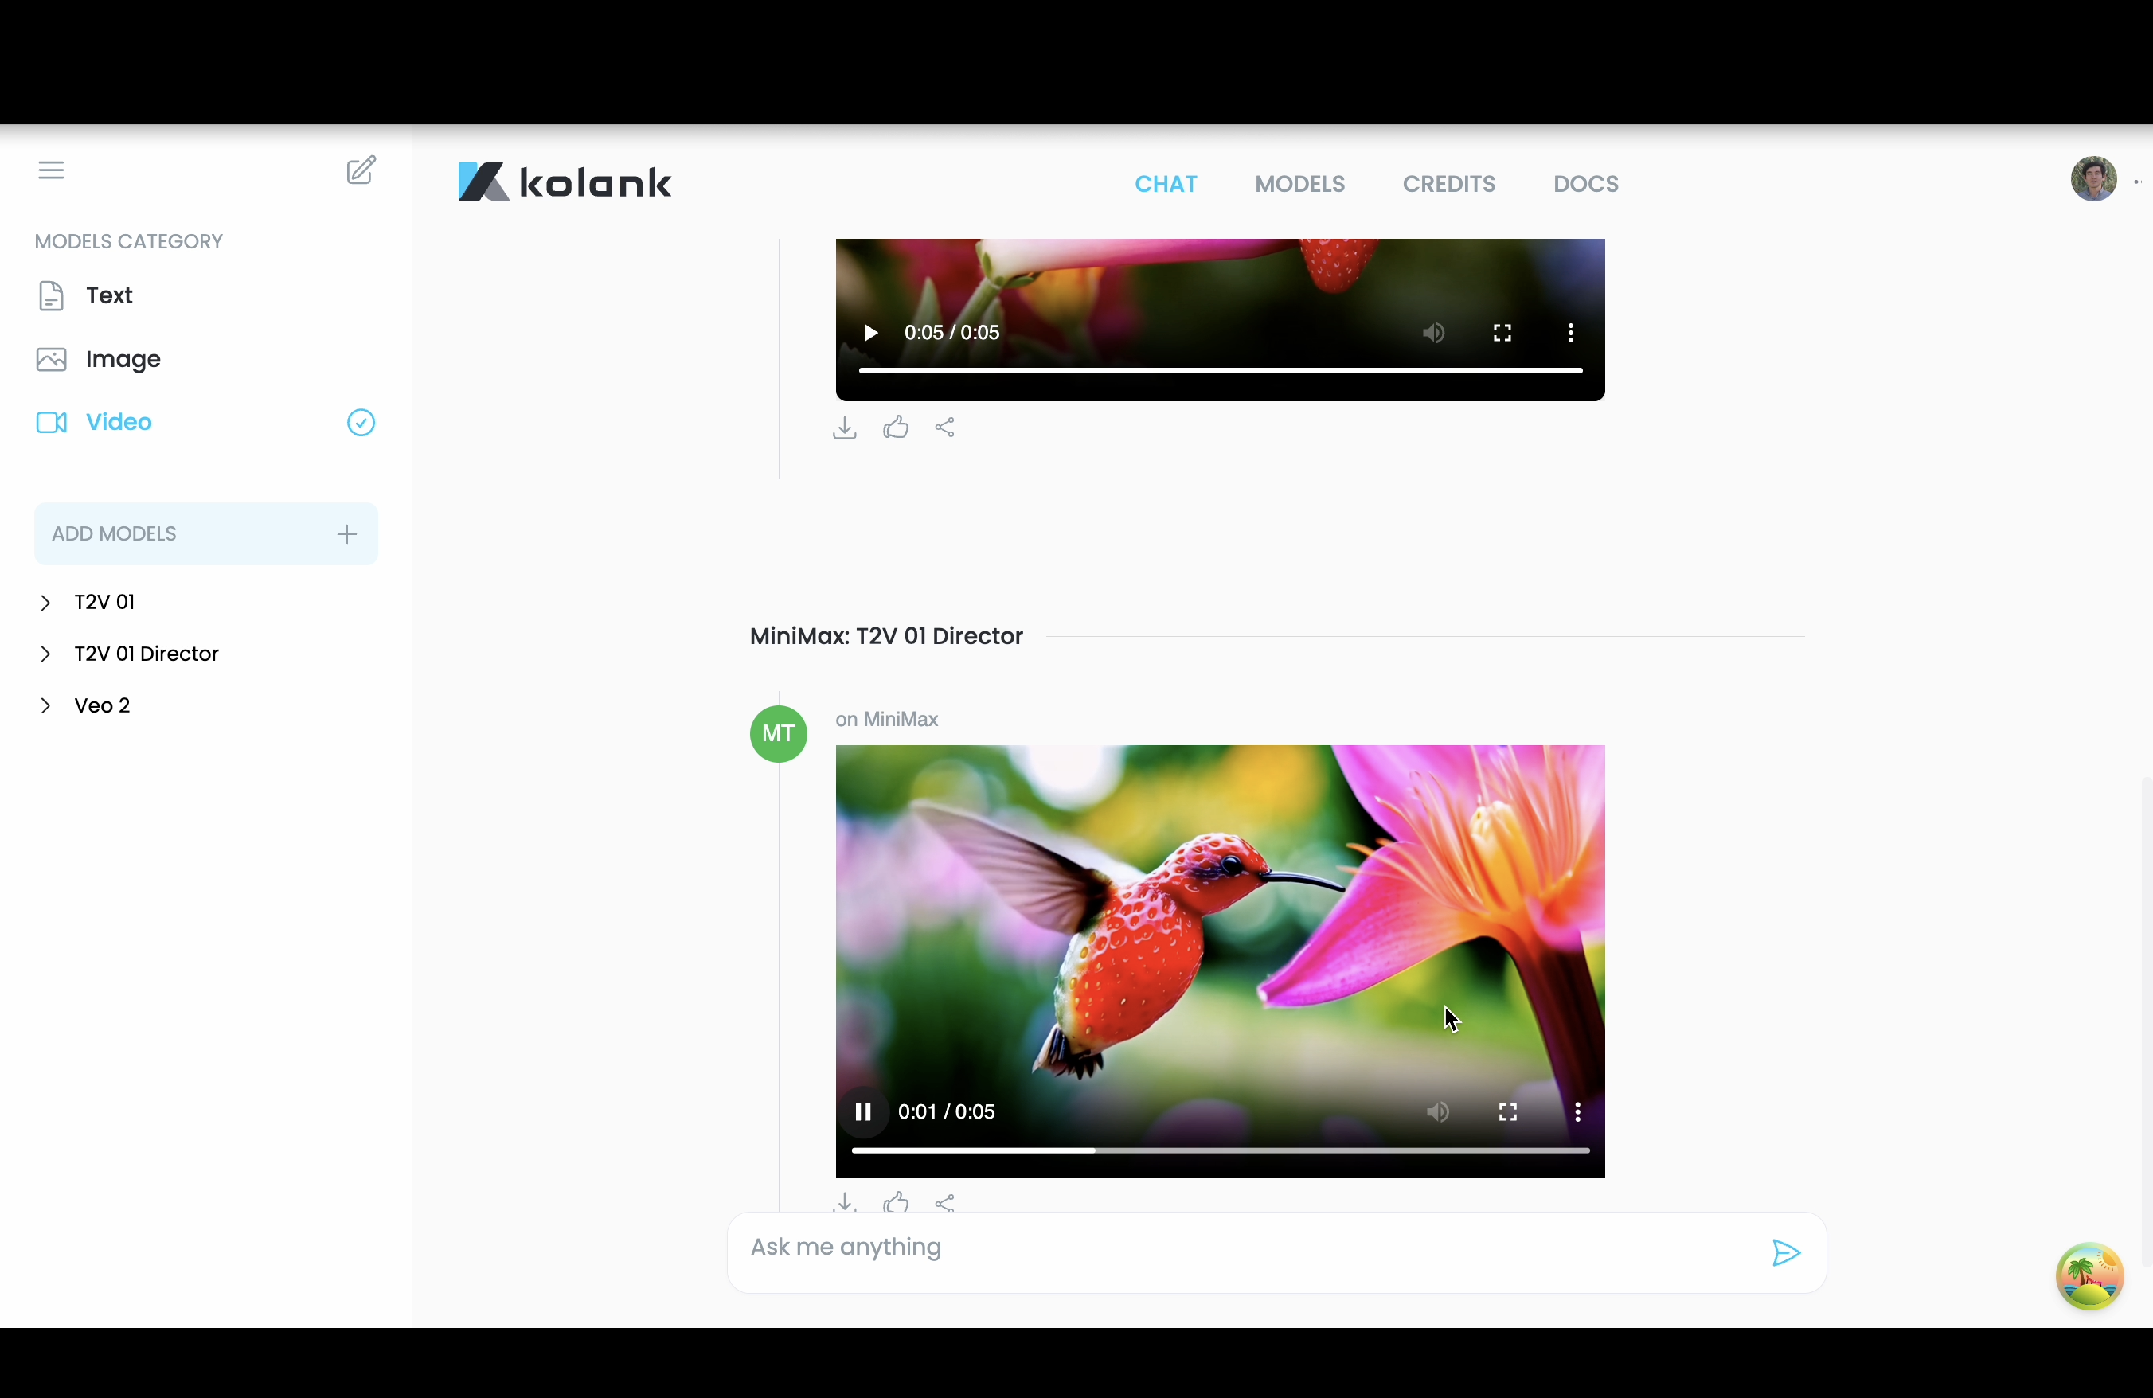Screen dimensions: 2153x1398
Task: Open the CREDITS tab
Action: click(1448, 184)
